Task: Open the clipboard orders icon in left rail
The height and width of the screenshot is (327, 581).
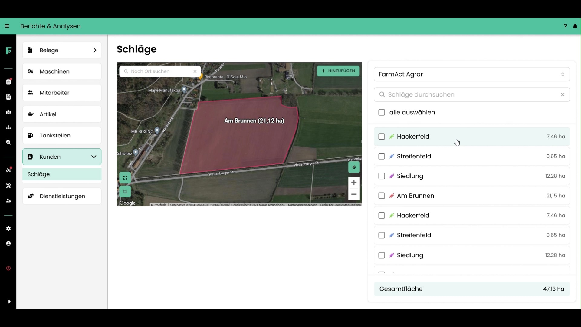Action: coord(8,82)
